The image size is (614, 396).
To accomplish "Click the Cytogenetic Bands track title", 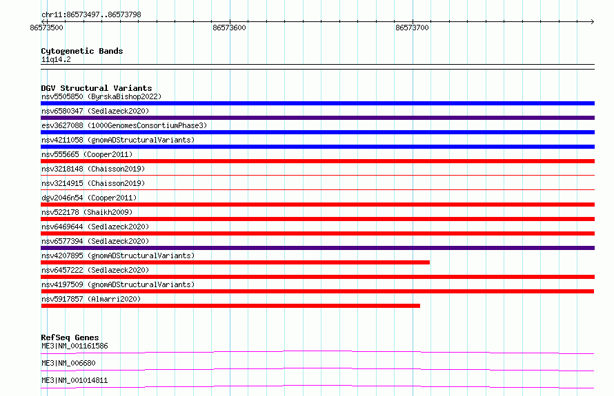I will coord(82,51).
